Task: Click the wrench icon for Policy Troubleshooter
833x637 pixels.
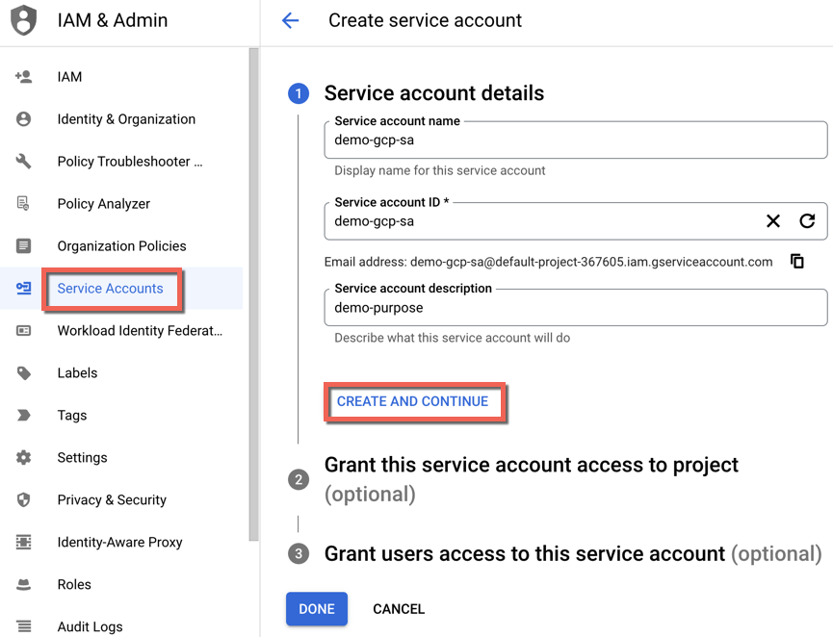Action: pos(23,161)
